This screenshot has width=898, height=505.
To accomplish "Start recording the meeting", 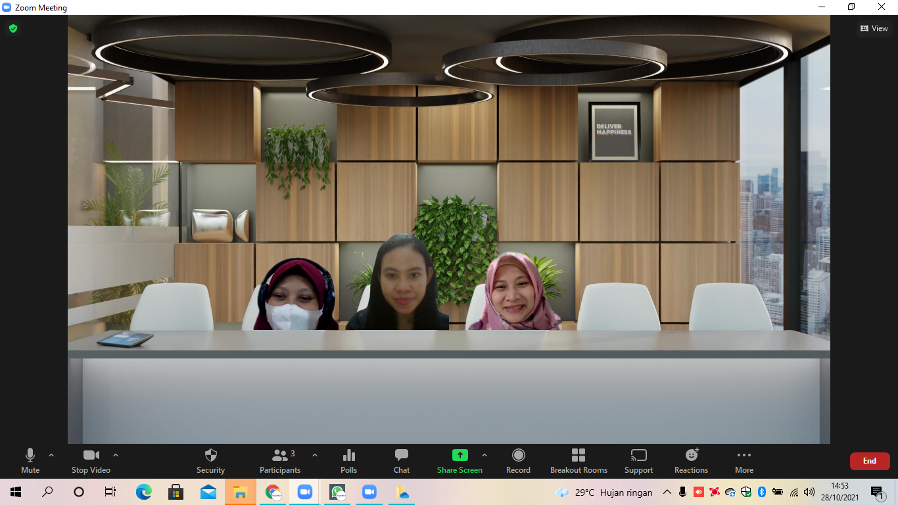I will coord(518,460).
